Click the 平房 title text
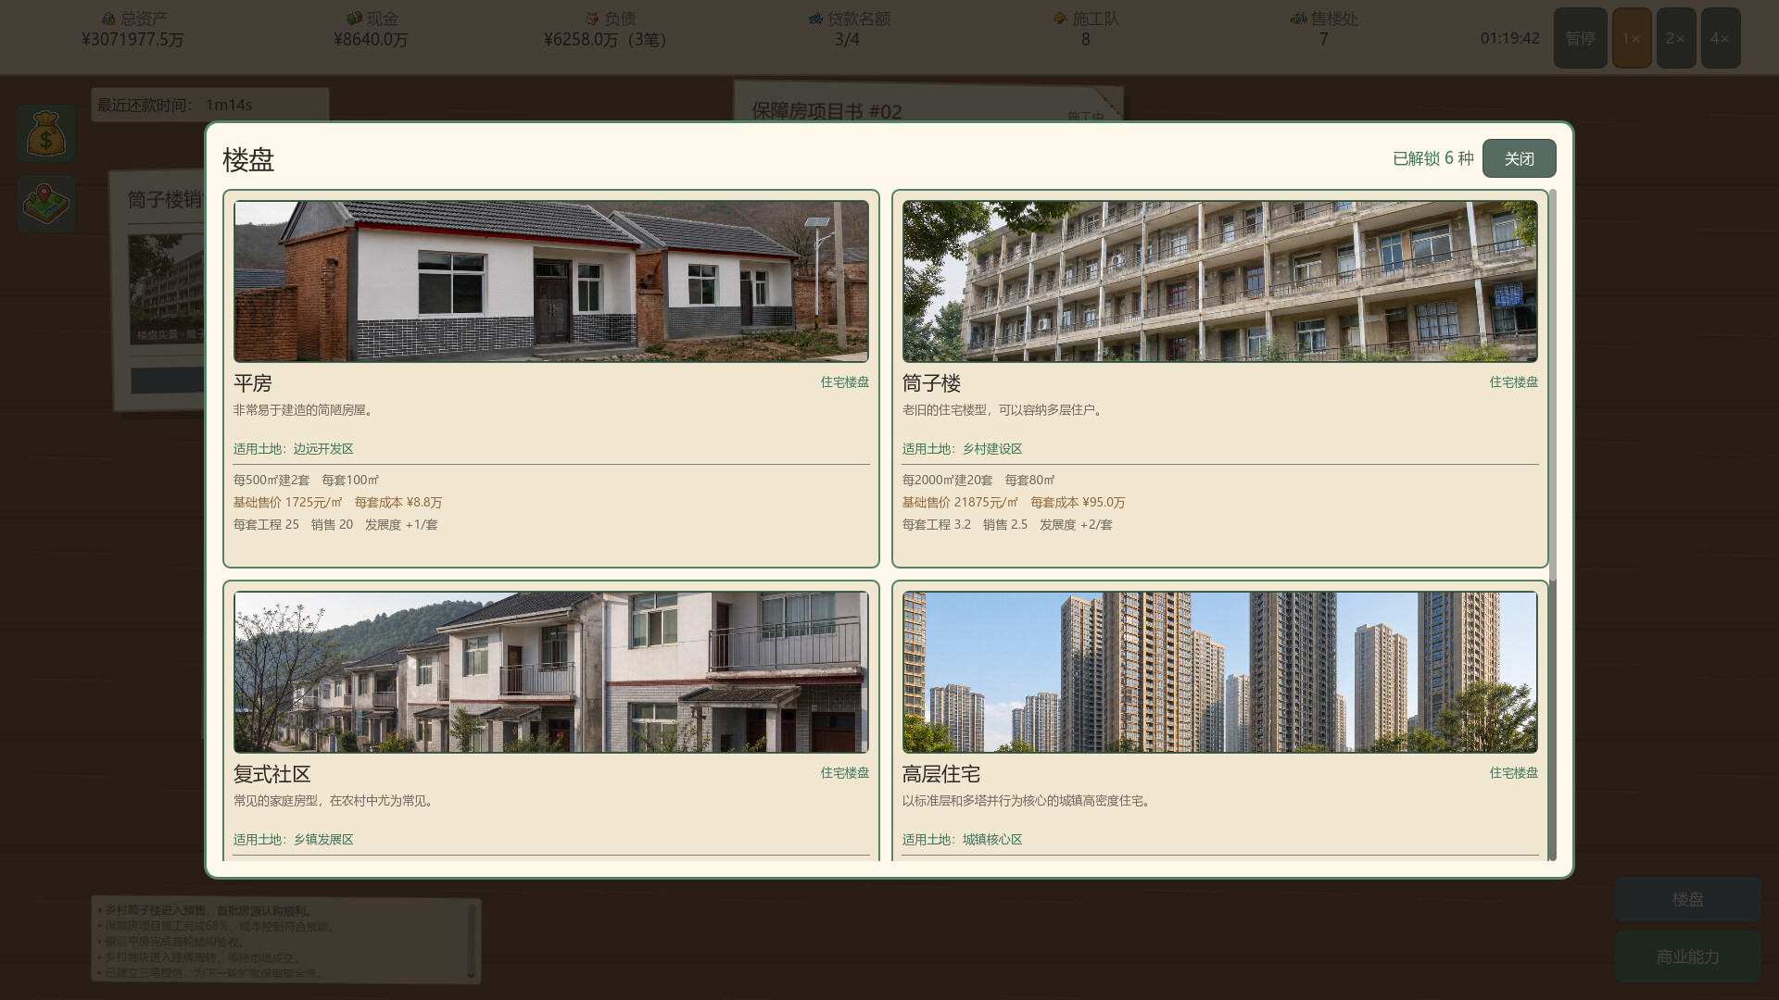Image resolution: width=1779 pixels, height=1000 pixels. click(x=253, y=383)
